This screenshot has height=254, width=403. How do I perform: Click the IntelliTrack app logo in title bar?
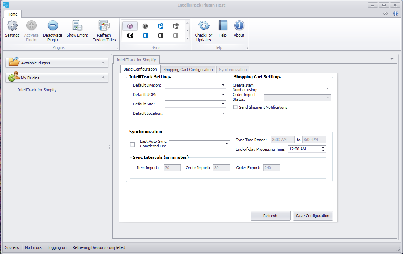pos(6,5)
